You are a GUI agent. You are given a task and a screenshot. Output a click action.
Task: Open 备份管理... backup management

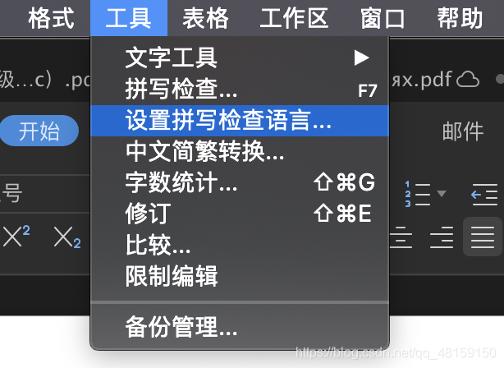click(x=240, y=327)
